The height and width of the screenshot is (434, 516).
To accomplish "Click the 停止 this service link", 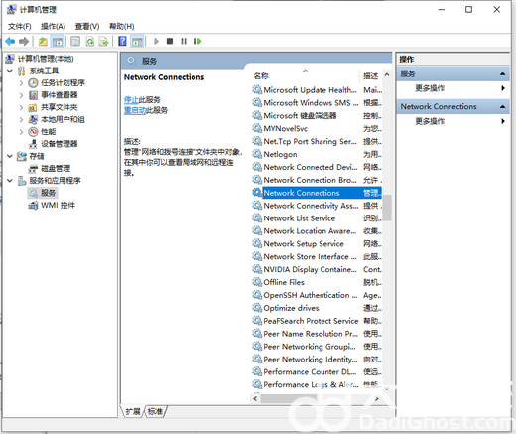I will pos(131,99).
